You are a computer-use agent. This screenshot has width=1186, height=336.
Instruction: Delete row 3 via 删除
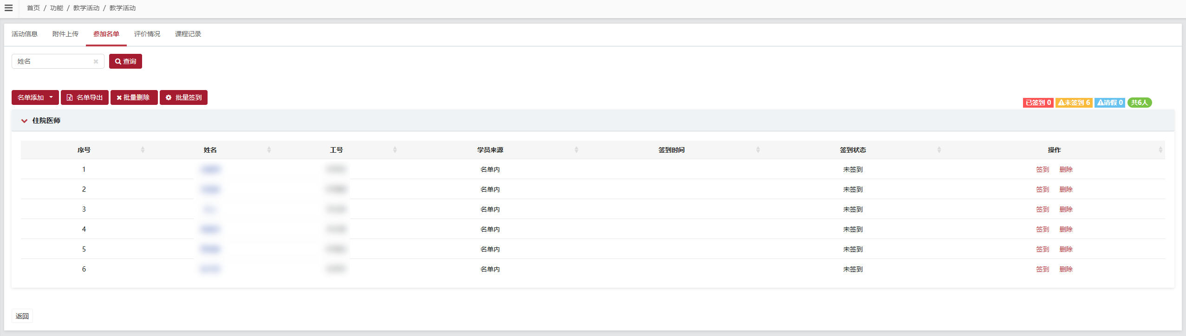click(x=1066, y=209)
